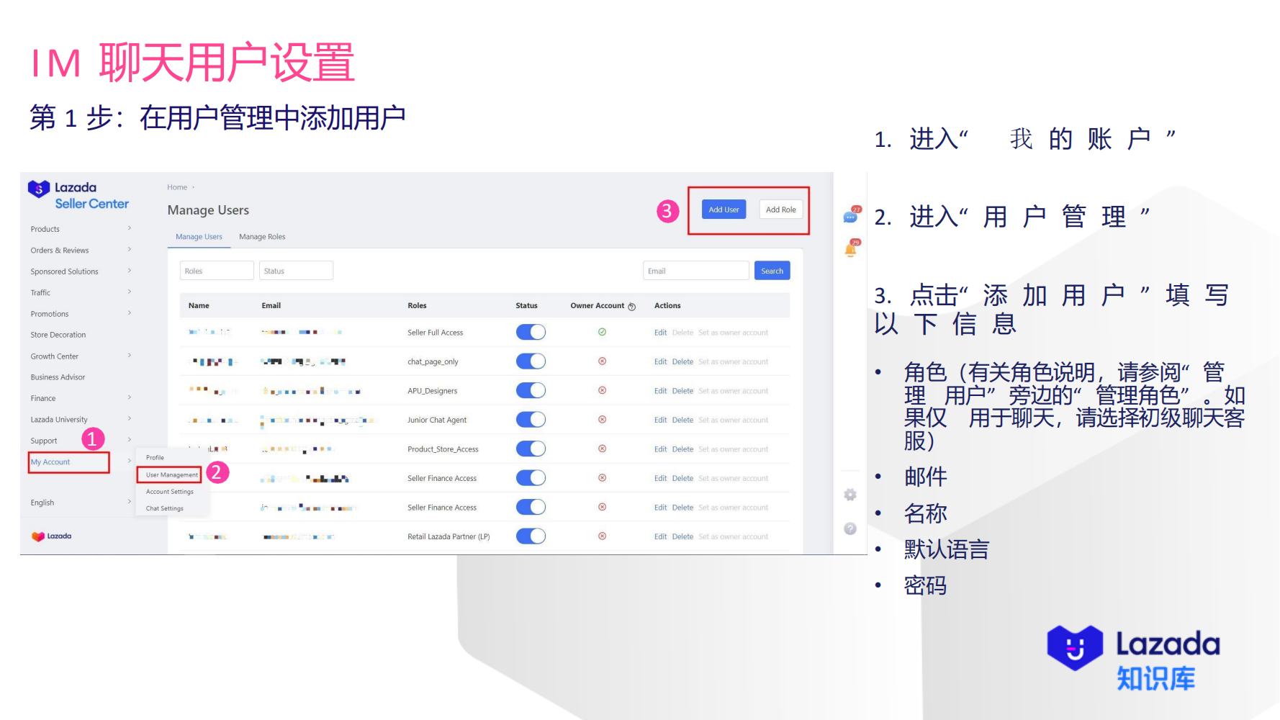This screenshot has height=720, width=1280.
Task: Open the notifications bell showing 29 alerts
Action: coord(850,248)
